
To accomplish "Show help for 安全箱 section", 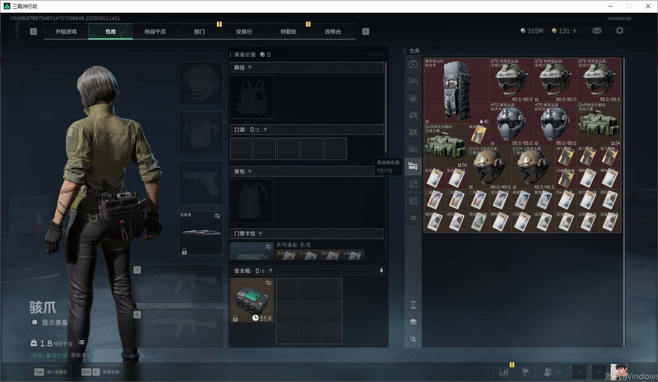I will click(x=270, y=271).
